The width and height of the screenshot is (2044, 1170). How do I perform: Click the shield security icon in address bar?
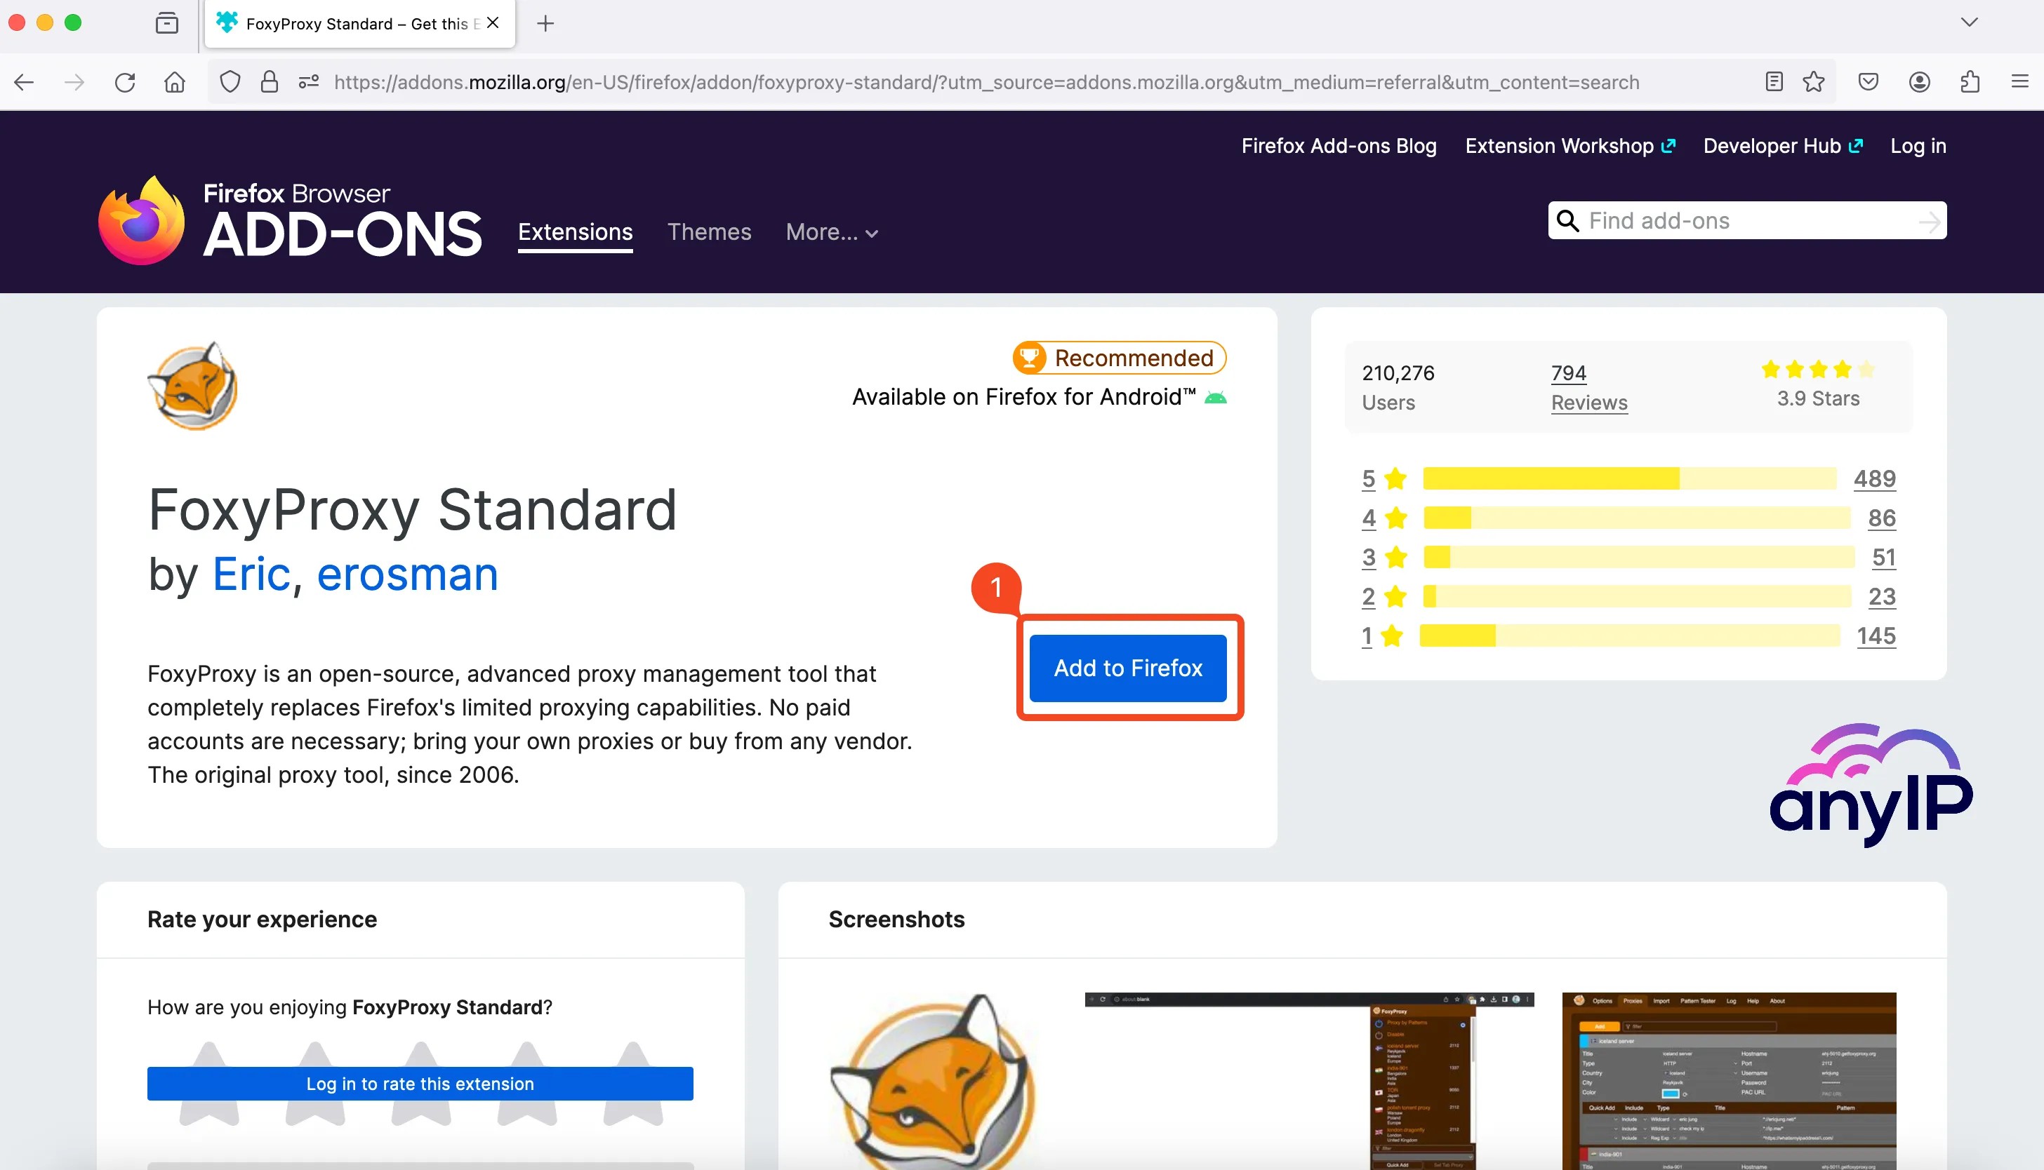(230, 81)
